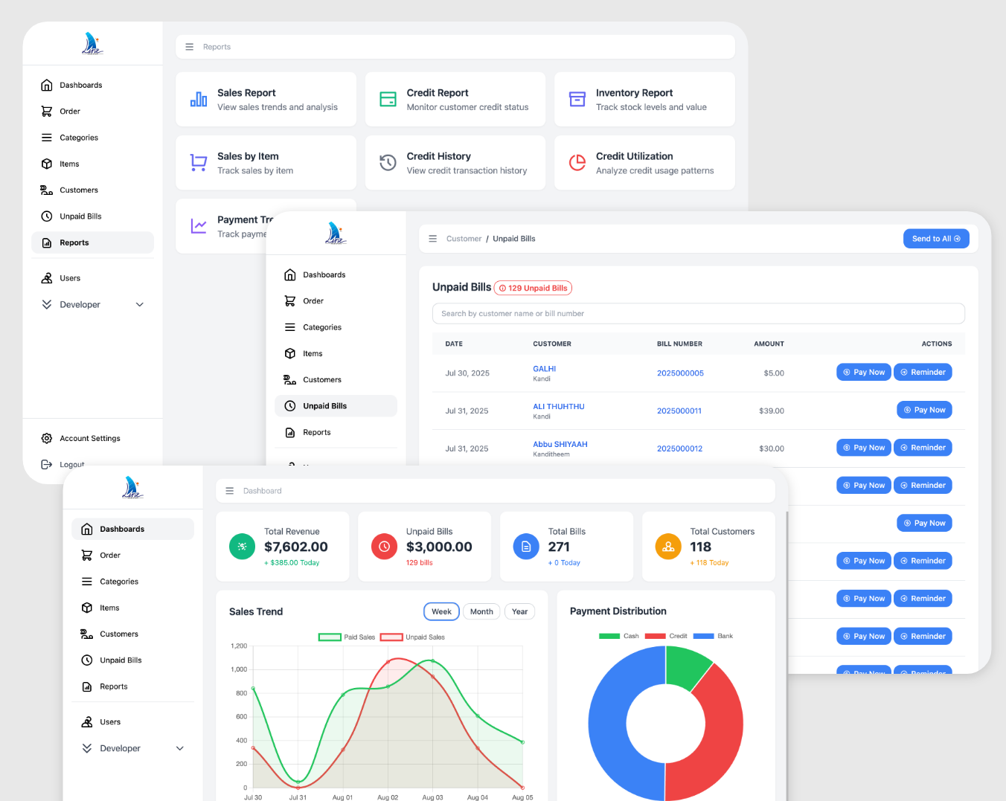
Task: Click the orange Total Customers icon
Action: pos(667,546)
